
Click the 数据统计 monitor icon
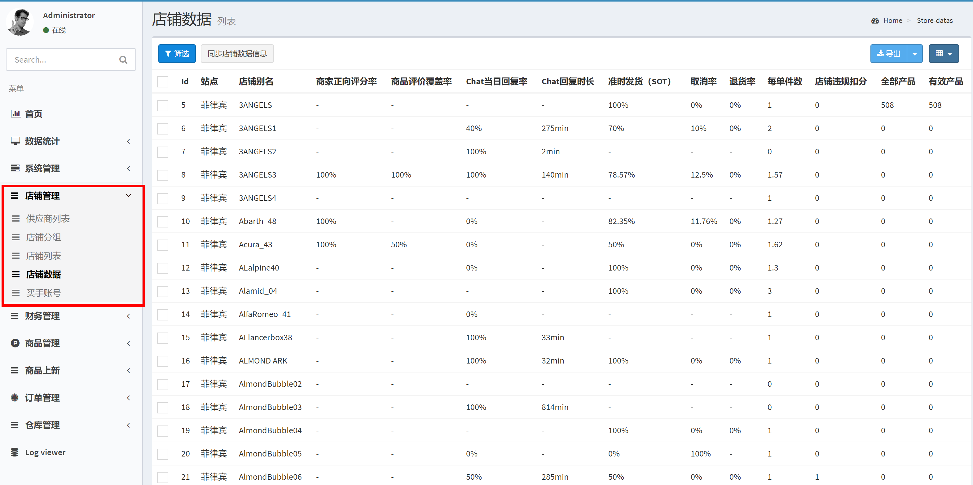15,141
